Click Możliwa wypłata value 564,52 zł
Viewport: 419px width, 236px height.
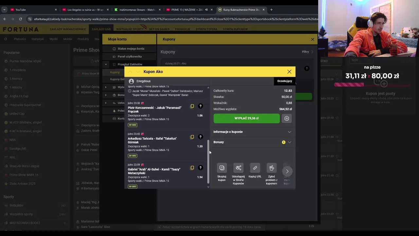click(285, 109)
